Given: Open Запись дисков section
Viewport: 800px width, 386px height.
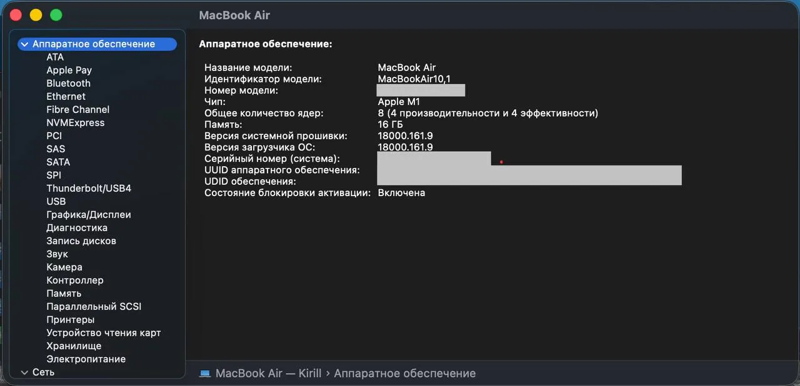Looking at the screenshot, I should pyautogui.click(x=81, y=240).
